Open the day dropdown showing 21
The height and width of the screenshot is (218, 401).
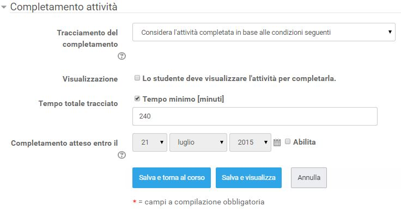[150, 142]
